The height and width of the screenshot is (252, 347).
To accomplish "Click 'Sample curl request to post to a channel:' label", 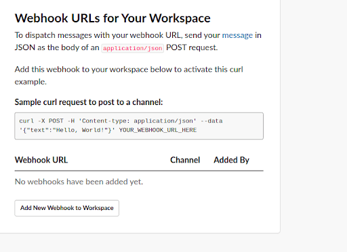I will pos(89,102).
